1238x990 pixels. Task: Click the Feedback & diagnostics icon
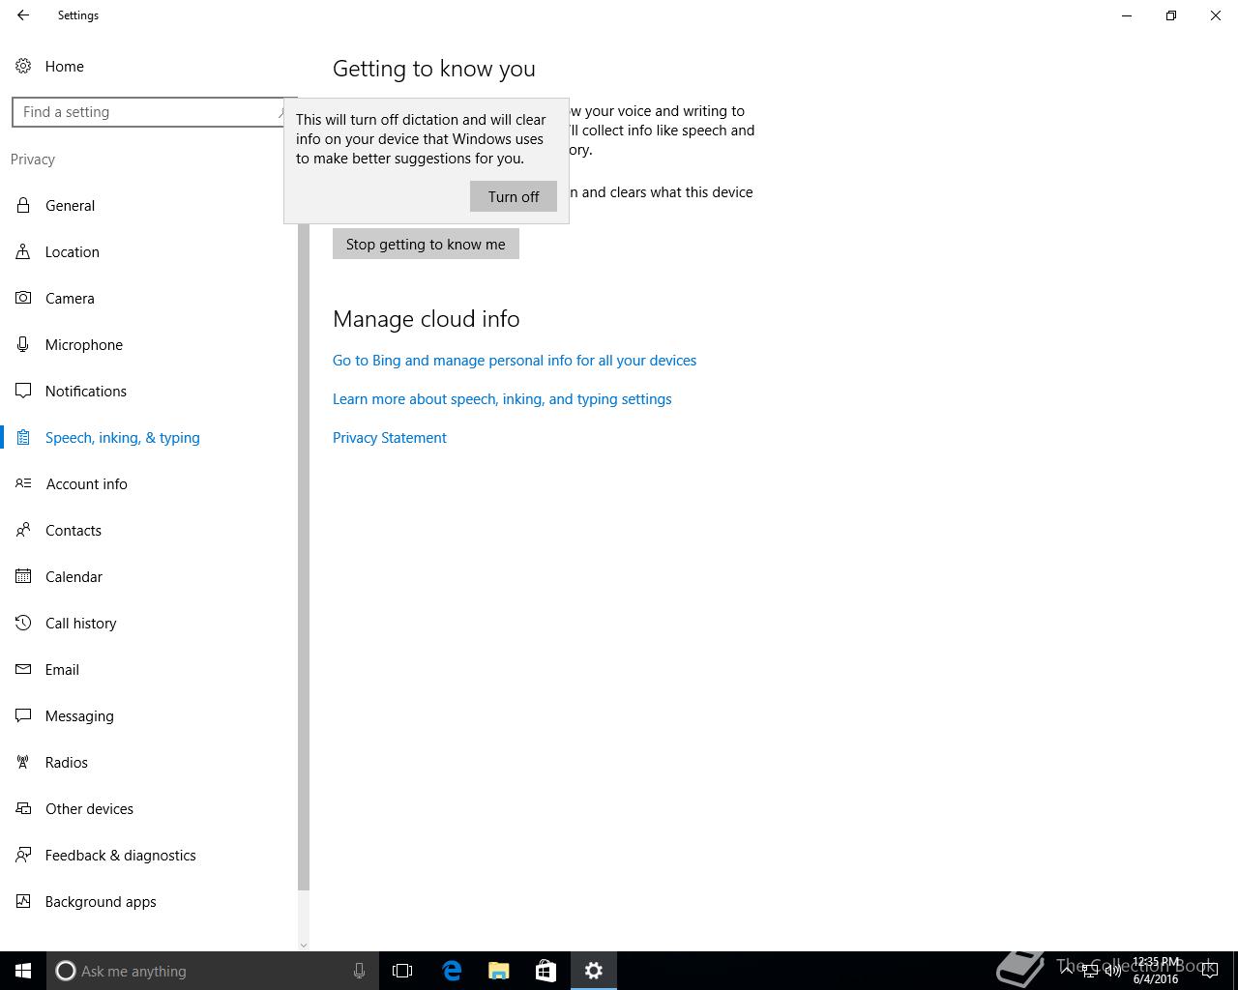(23, 855)
